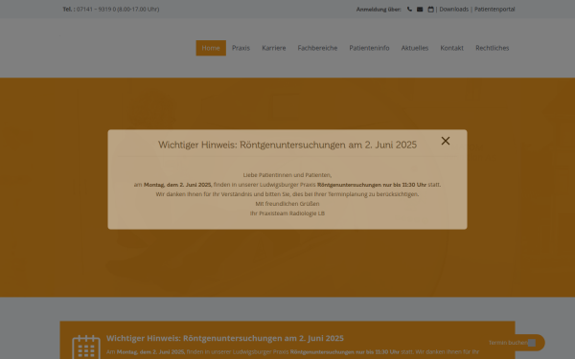This screenshot has width=575, height=359.
Task: Click the text Mit freundlichen Grüßen
Action: click(287, 204)
